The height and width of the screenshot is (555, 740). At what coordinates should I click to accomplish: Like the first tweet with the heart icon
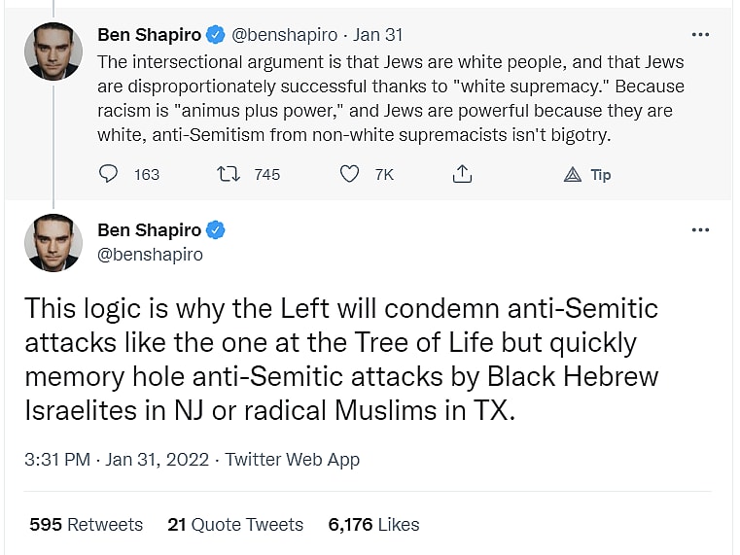[x=349, y=174]
